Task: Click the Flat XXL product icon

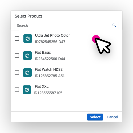Action: point(27,90)
